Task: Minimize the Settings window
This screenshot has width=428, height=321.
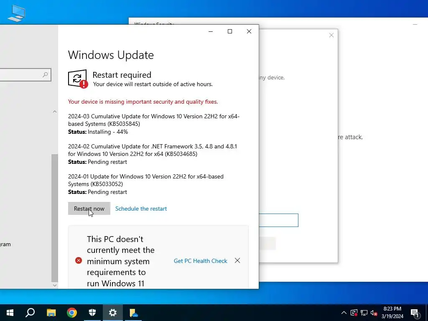Action: coord(211,31)
